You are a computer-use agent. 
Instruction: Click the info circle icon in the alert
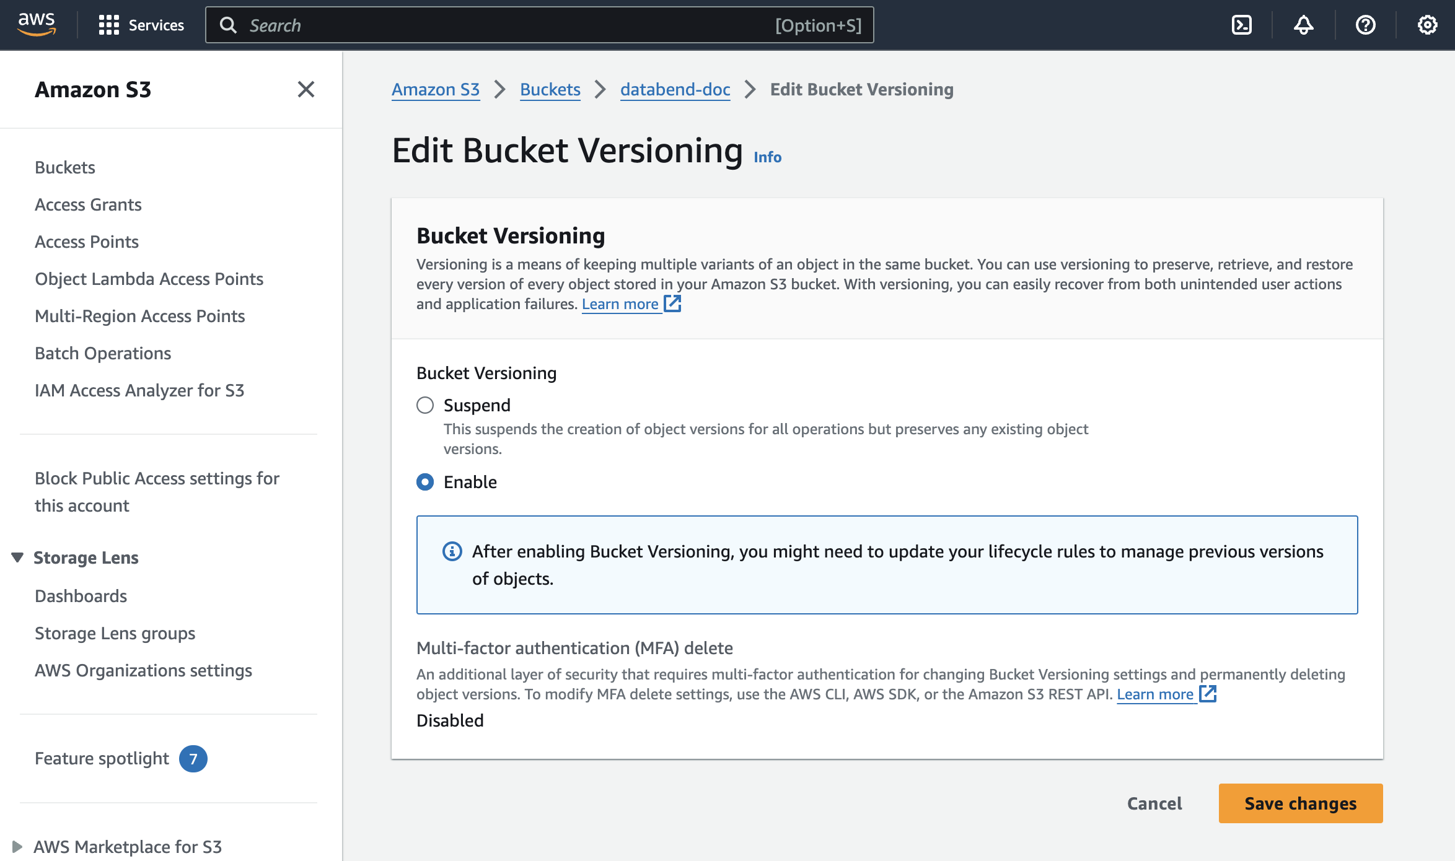tap(452, 551)
